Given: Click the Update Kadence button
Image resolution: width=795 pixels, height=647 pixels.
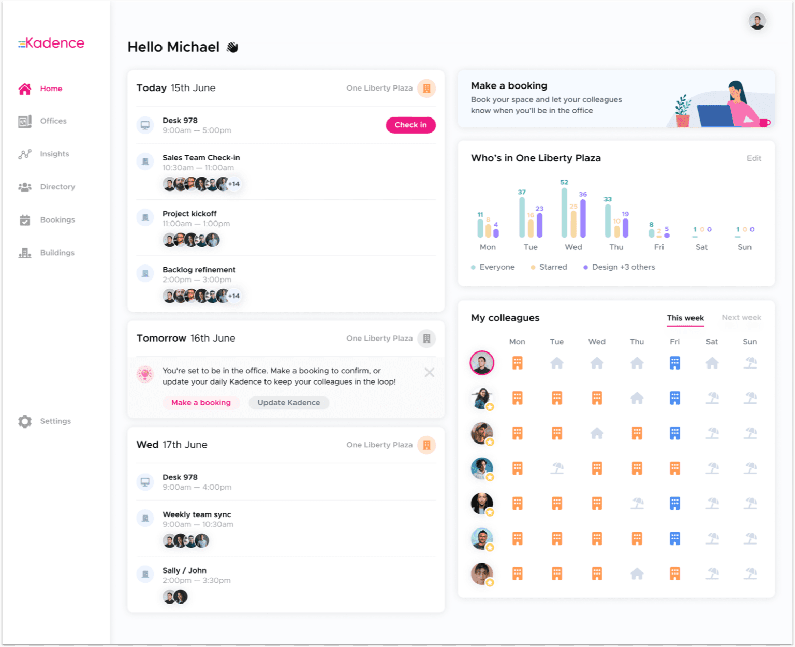Looking at the screenshot, I should click(x=289, y=403).
